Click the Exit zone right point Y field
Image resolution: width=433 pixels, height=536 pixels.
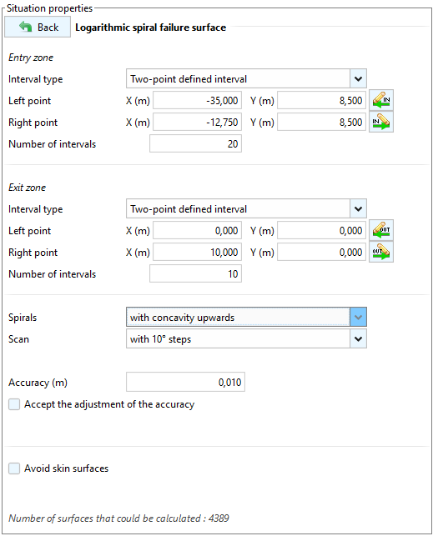(321, 252)
